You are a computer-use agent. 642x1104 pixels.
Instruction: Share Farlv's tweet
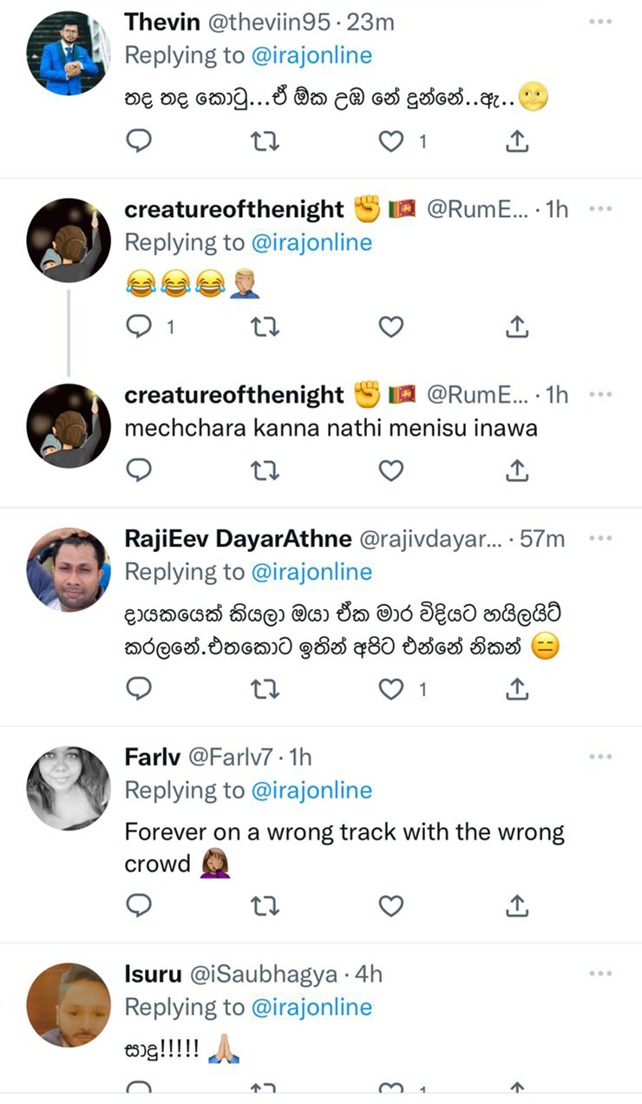click(x=516, y=906)
